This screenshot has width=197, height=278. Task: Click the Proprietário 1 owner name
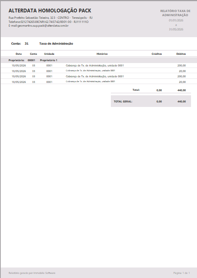tap(48, 60)
